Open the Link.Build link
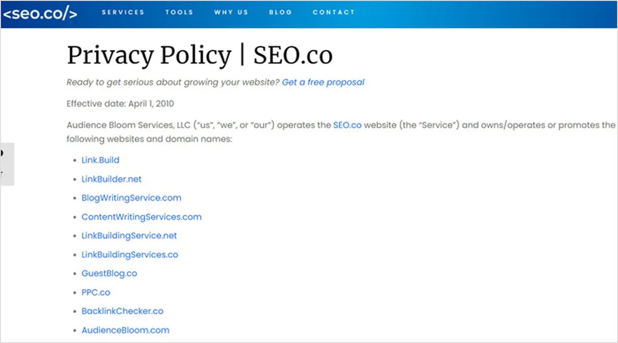Viewport: 618px width, 343px height. pyautogui.click(x=100, y=160)
